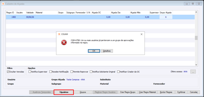This screenshot has width=204, height=97.
Task: Click the date 30/06/26 cell
Action: point(30,17)
